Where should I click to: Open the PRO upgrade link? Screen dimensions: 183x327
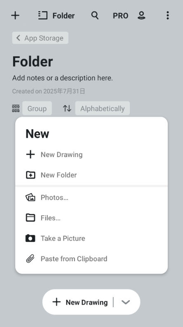coord(120,16)
